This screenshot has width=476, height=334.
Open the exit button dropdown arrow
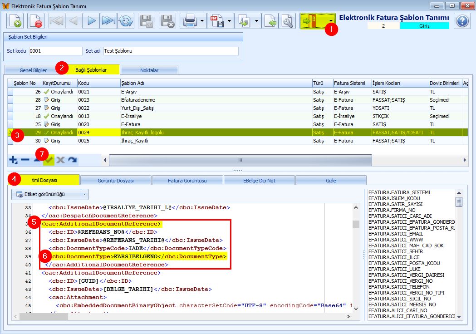[331, 21]
